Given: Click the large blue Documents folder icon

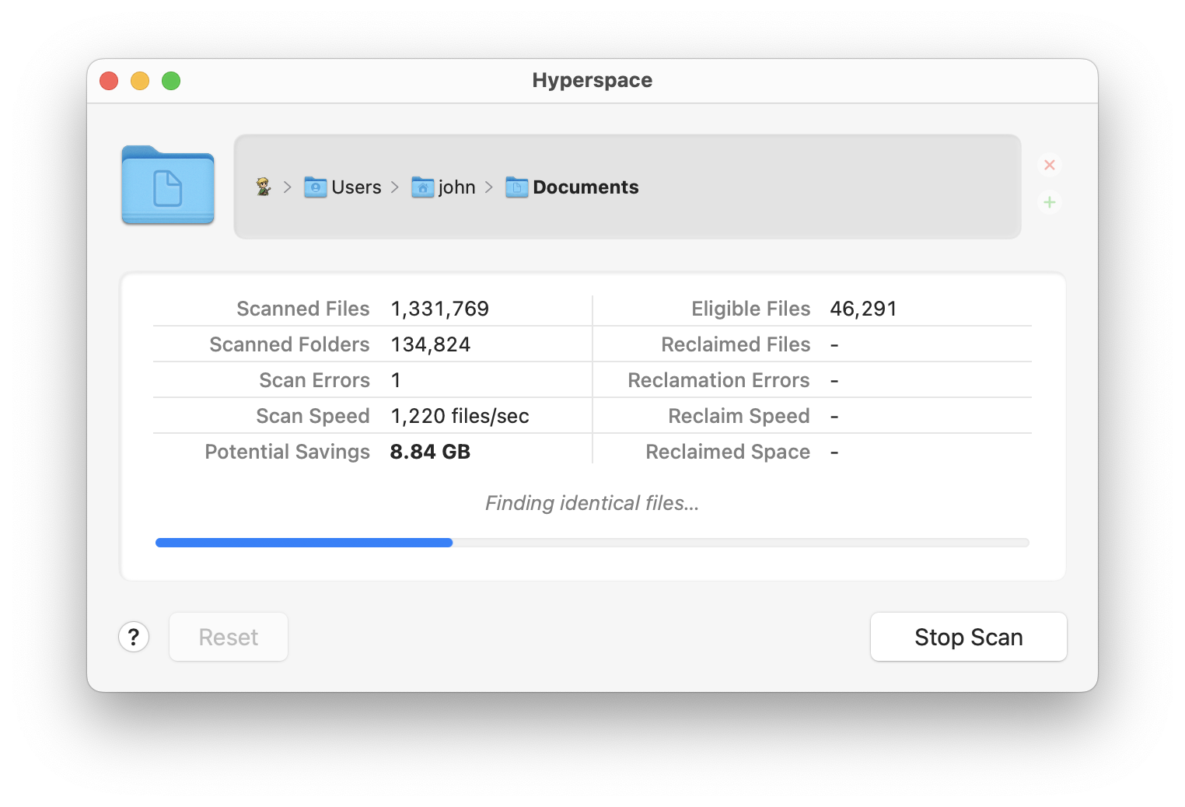Looking at the screenshot, I should (x=166, y=185).
